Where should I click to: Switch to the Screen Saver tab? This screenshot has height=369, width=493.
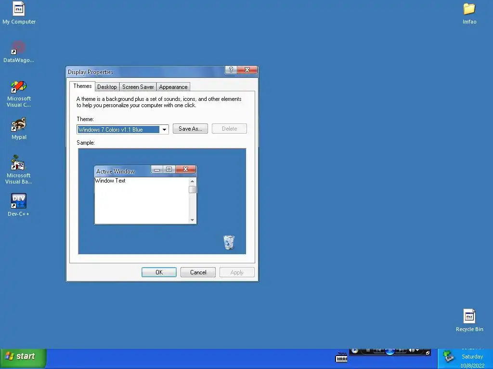tap(138, 87)
